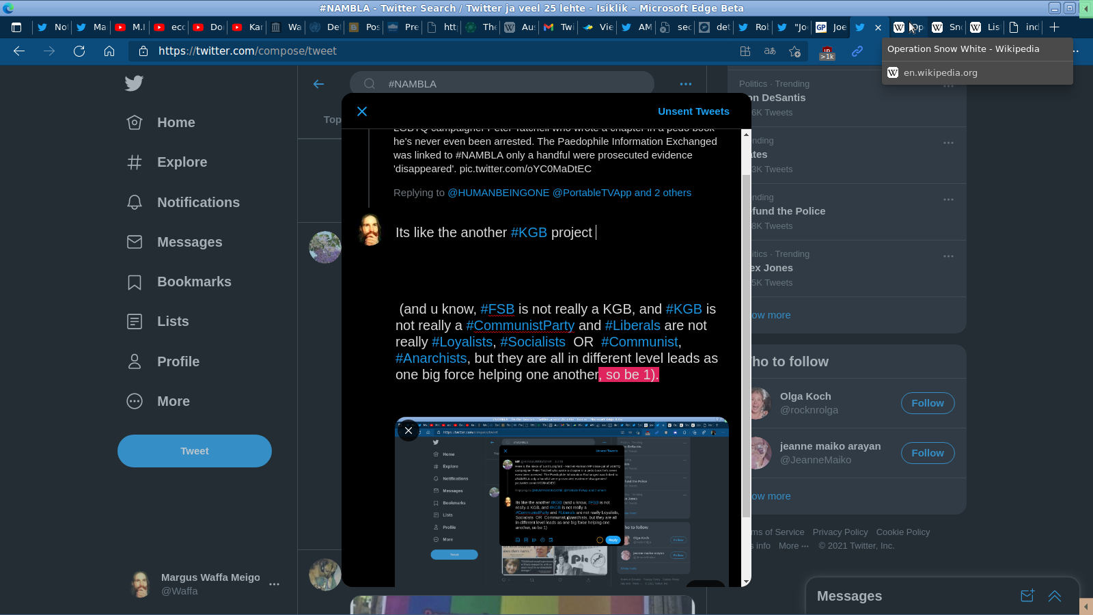The height and width of the screenshot is (615, 1093).
Task: Open options for DeSantis trend
Action: (x=948, y=86)
